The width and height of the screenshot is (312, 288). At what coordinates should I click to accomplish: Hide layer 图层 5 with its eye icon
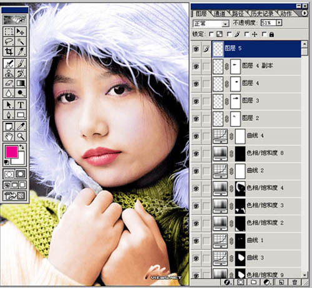(196, 49)
